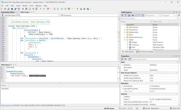181x110 pixels.
Task: Expand the Perspectives group tree node
Action: [125, 30]
